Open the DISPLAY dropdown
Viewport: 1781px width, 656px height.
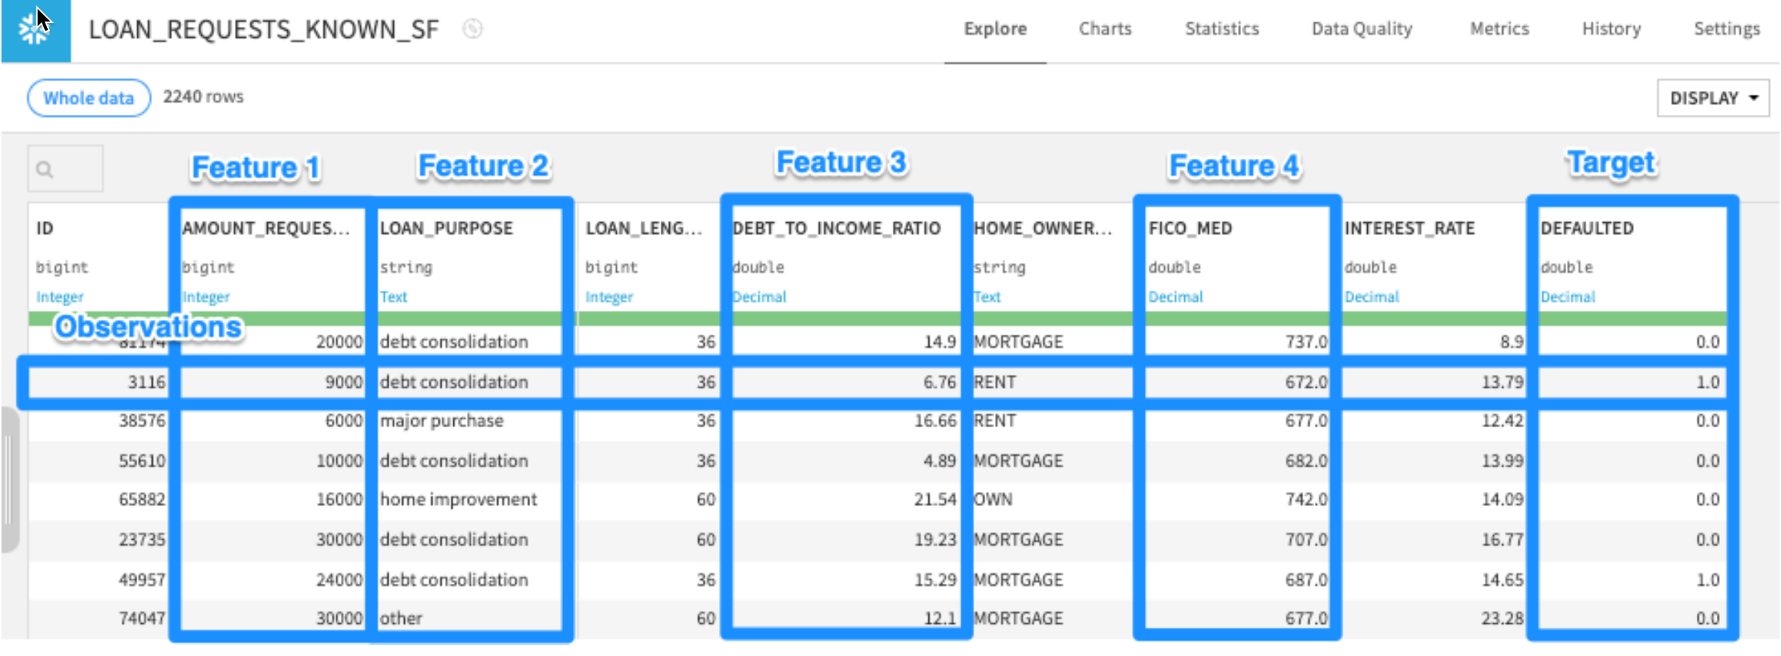pos(1712,98)
